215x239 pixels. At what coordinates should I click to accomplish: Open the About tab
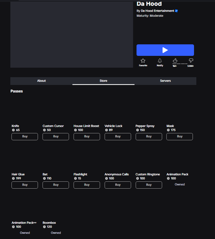click(41, 81)
